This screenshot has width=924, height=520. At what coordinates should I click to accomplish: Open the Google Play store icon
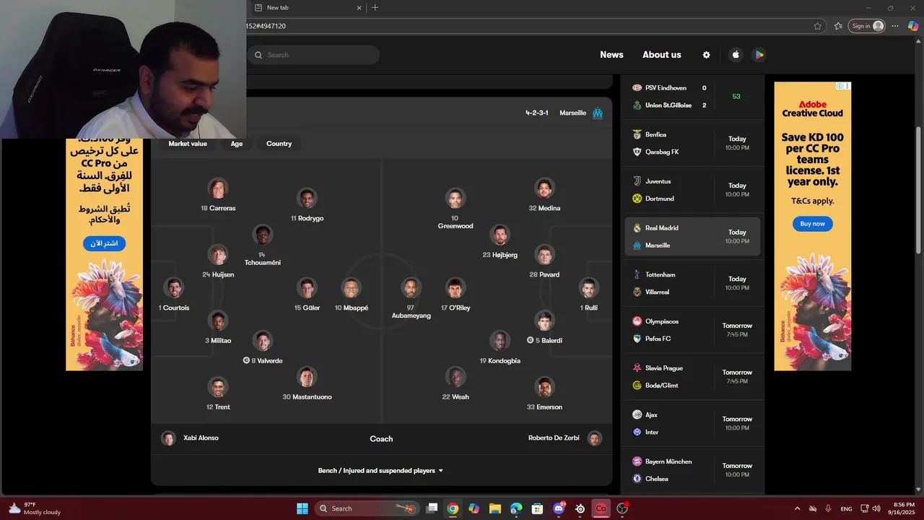point(759,55)
